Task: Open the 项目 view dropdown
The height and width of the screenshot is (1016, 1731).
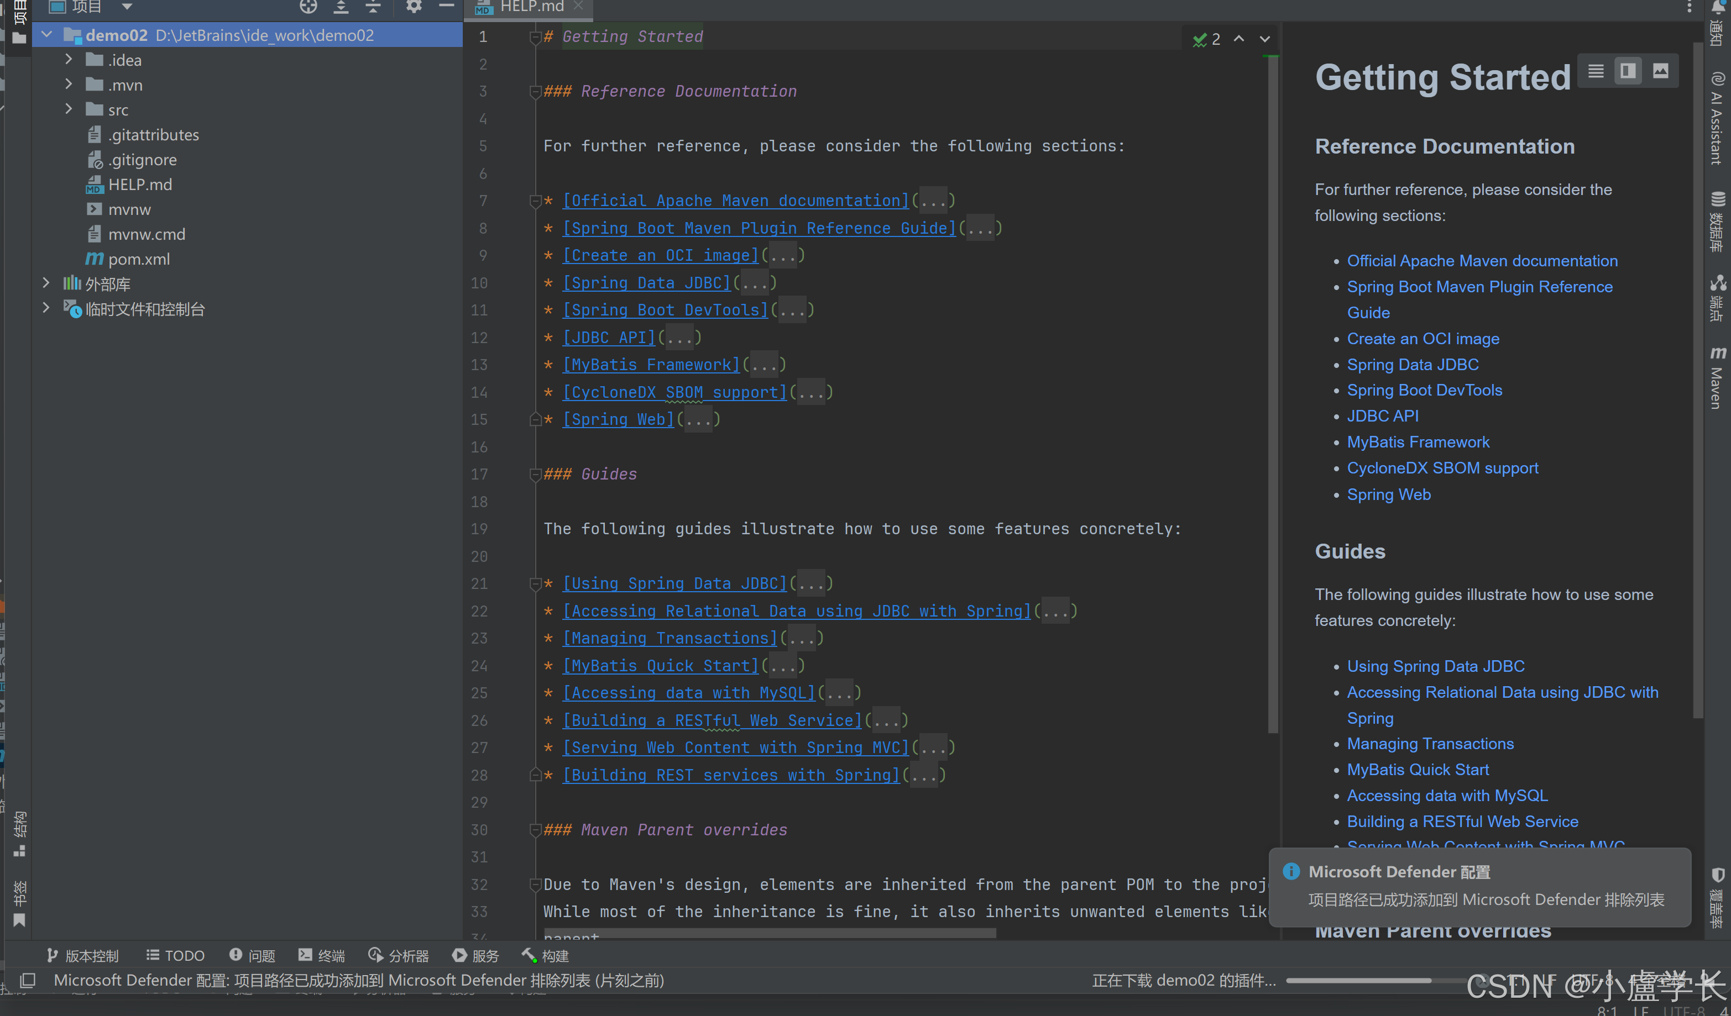Action: pos(127,7)
